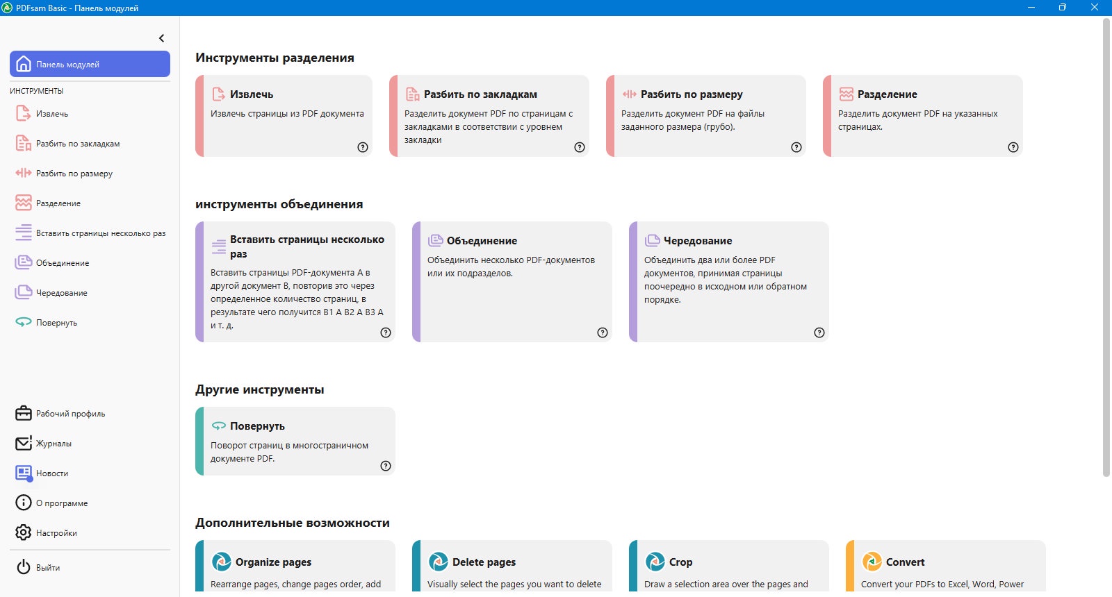Click Разделение card split icon
The image size is (1112, 597).
pyautogui.click(x=846, y=94)
